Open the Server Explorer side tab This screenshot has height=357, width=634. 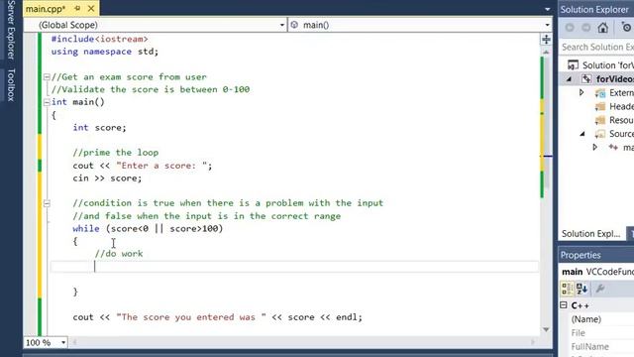[x=11, y=30]
